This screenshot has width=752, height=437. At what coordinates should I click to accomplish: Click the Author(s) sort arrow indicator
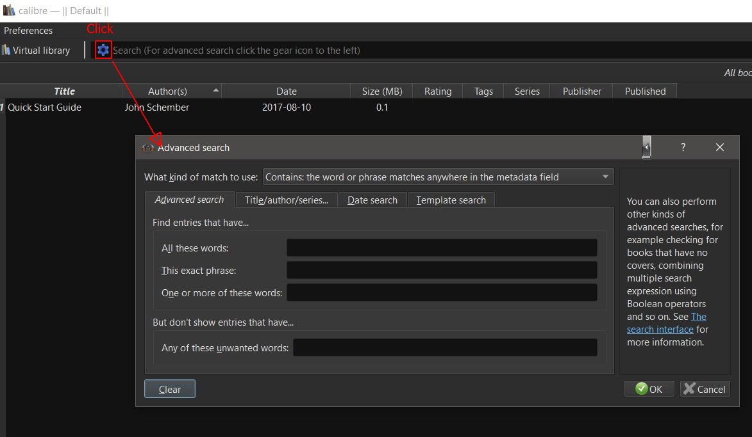click(216, 90)
